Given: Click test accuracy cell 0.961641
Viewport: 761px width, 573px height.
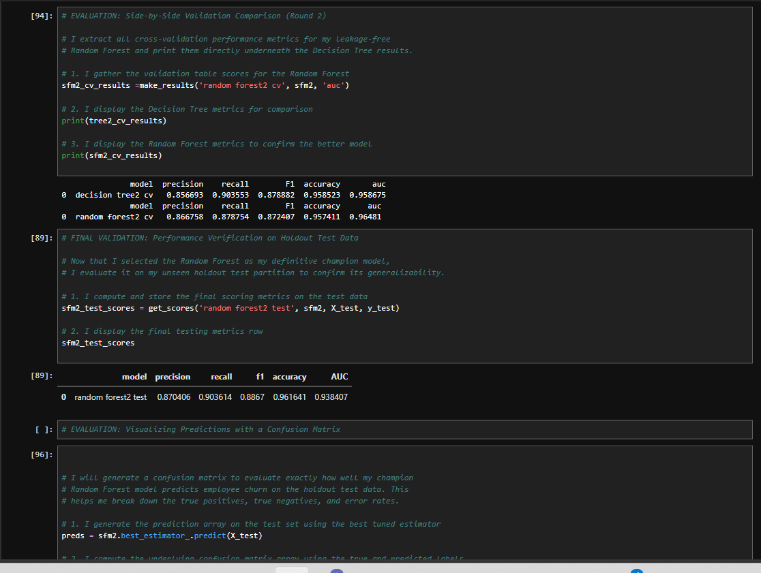Looking at the screenshot, I should point(290,397).
